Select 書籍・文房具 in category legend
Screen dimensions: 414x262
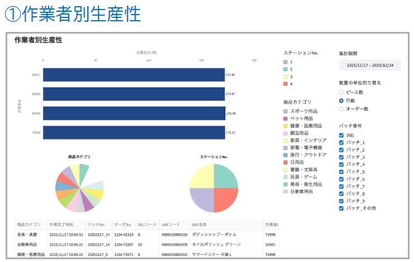click(x=300, y=170)
